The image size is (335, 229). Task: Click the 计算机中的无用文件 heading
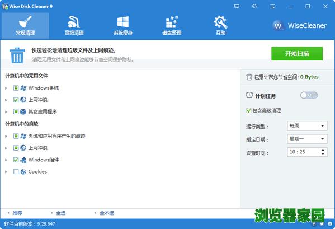coord(26,76)
